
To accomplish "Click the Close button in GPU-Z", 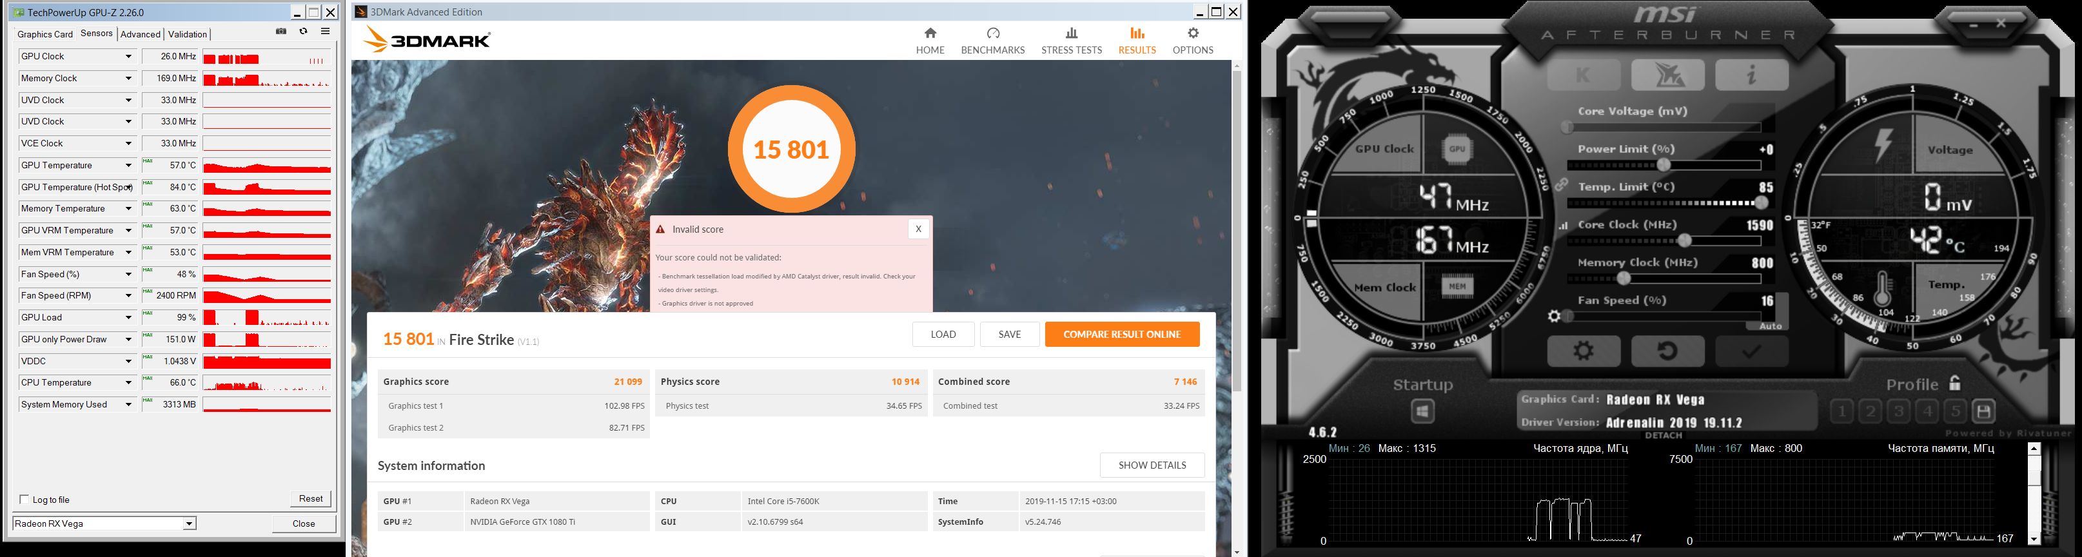I will click(x=304, y=524).
